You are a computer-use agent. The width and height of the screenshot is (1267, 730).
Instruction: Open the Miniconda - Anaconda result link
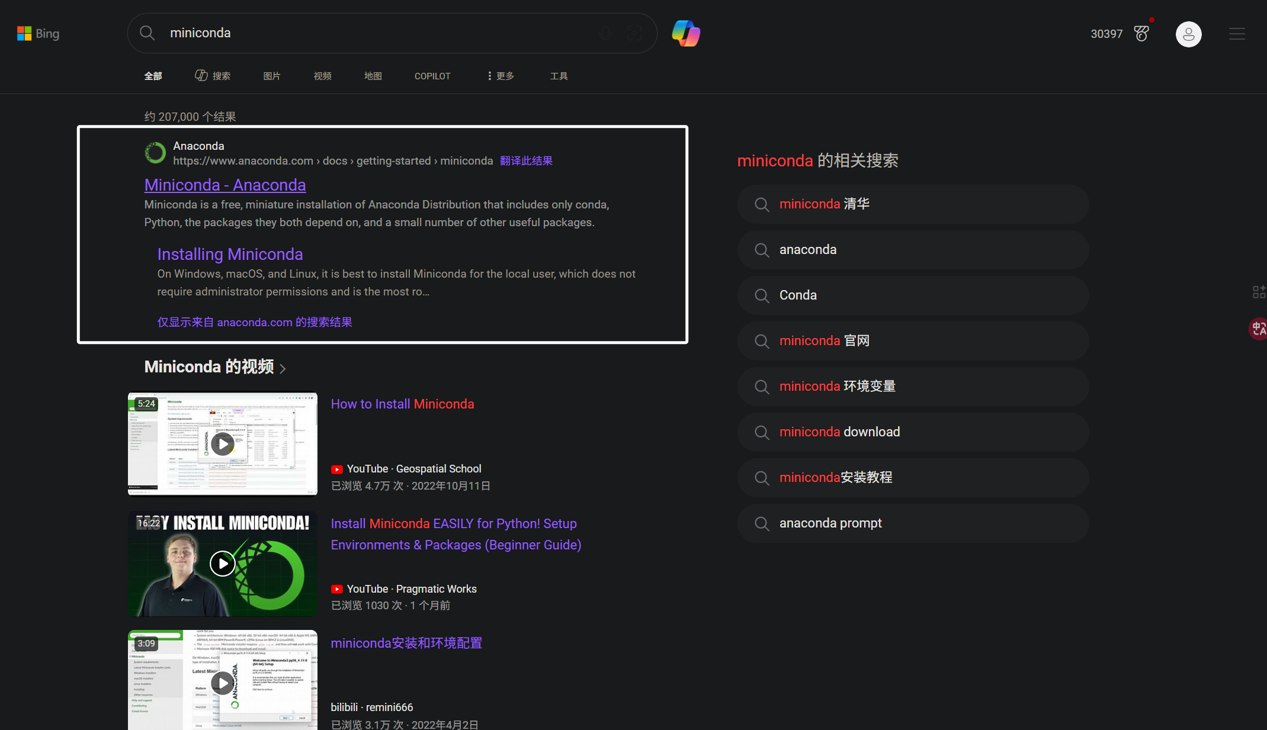225,185
